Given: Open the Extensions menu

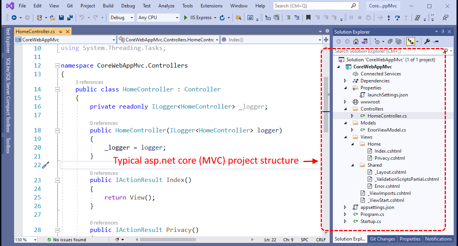Looking at the screenshot, I should coord(211,5).
